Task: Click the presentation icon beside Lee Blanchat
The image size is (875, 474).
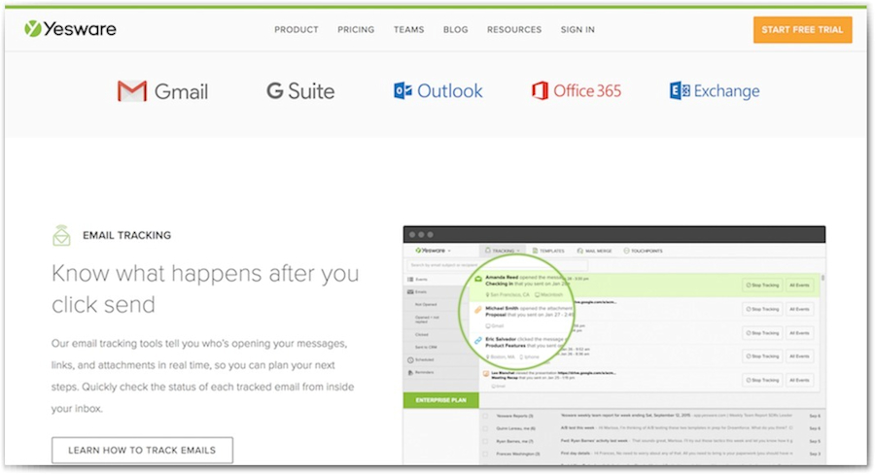Action: coord(486,374)
